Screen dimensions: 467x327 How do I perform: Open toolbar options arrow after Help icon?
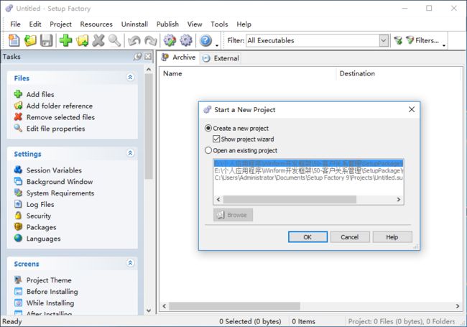217,45
